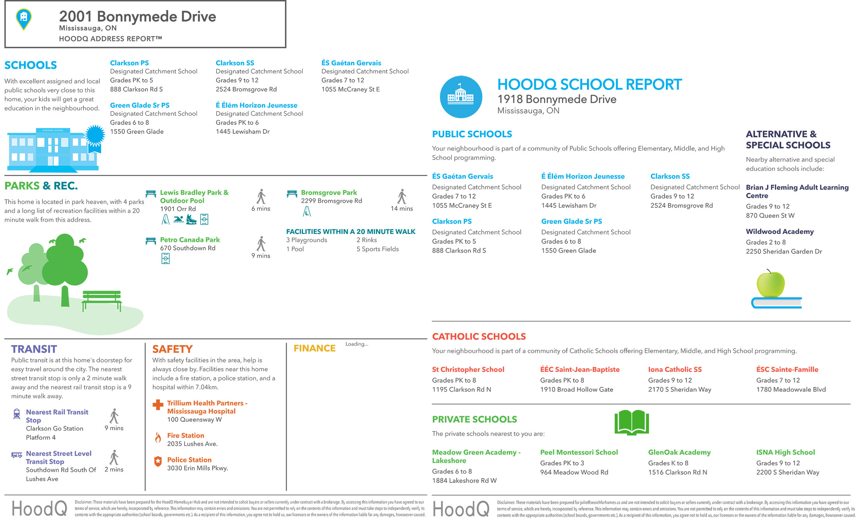This screenshot has width=858, height=518.
Task: Open Clarkson SS link in School Report
Action: [670, 176]
